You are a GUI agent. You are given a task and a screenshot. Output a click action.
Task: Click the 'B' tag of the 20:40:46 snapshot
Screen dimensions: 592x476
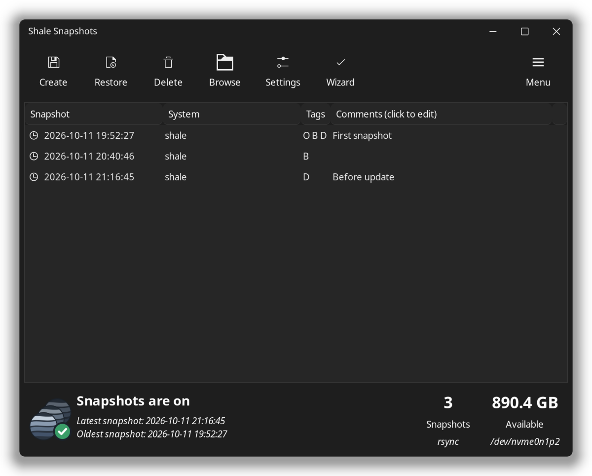click(306, 156)
